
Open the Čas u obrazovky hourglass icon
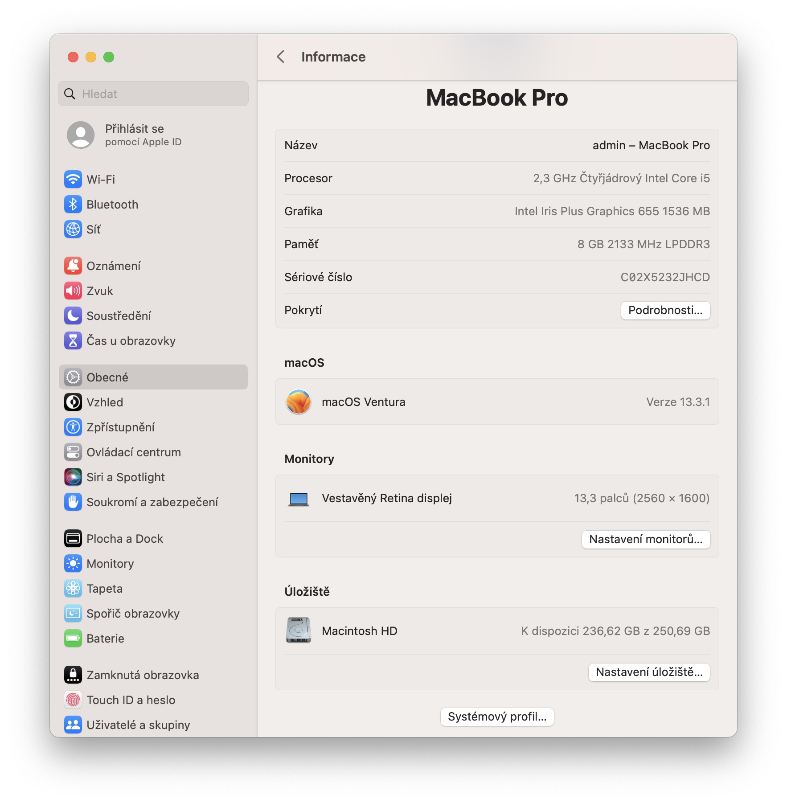click(x=73, y=341)
